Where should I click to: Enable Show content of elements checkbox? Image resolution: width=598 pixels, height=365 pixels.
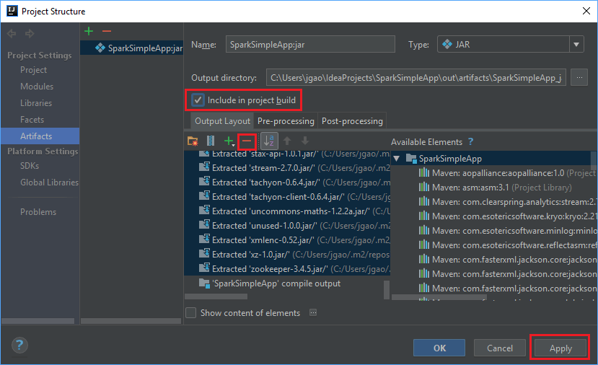point(190,313)
